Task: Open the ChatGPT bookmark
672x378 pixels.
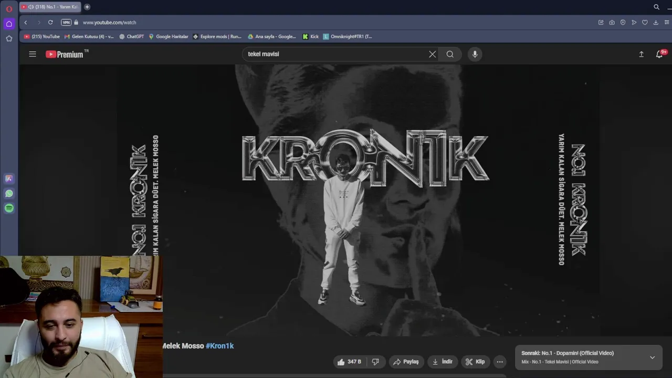Action: (132, 37)
